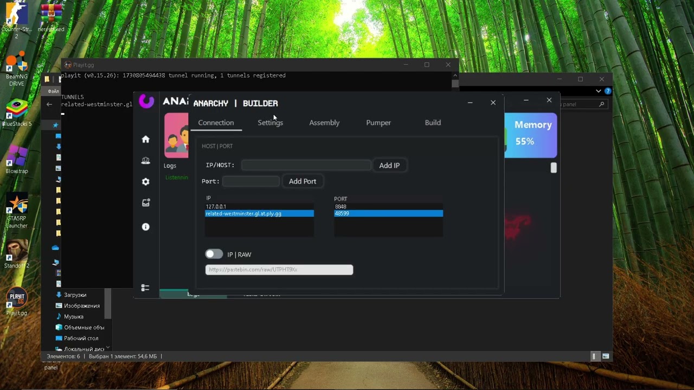Click the client avatar thumbnail in Anarchy
694x390 pixels.
(x=176, y=135)
